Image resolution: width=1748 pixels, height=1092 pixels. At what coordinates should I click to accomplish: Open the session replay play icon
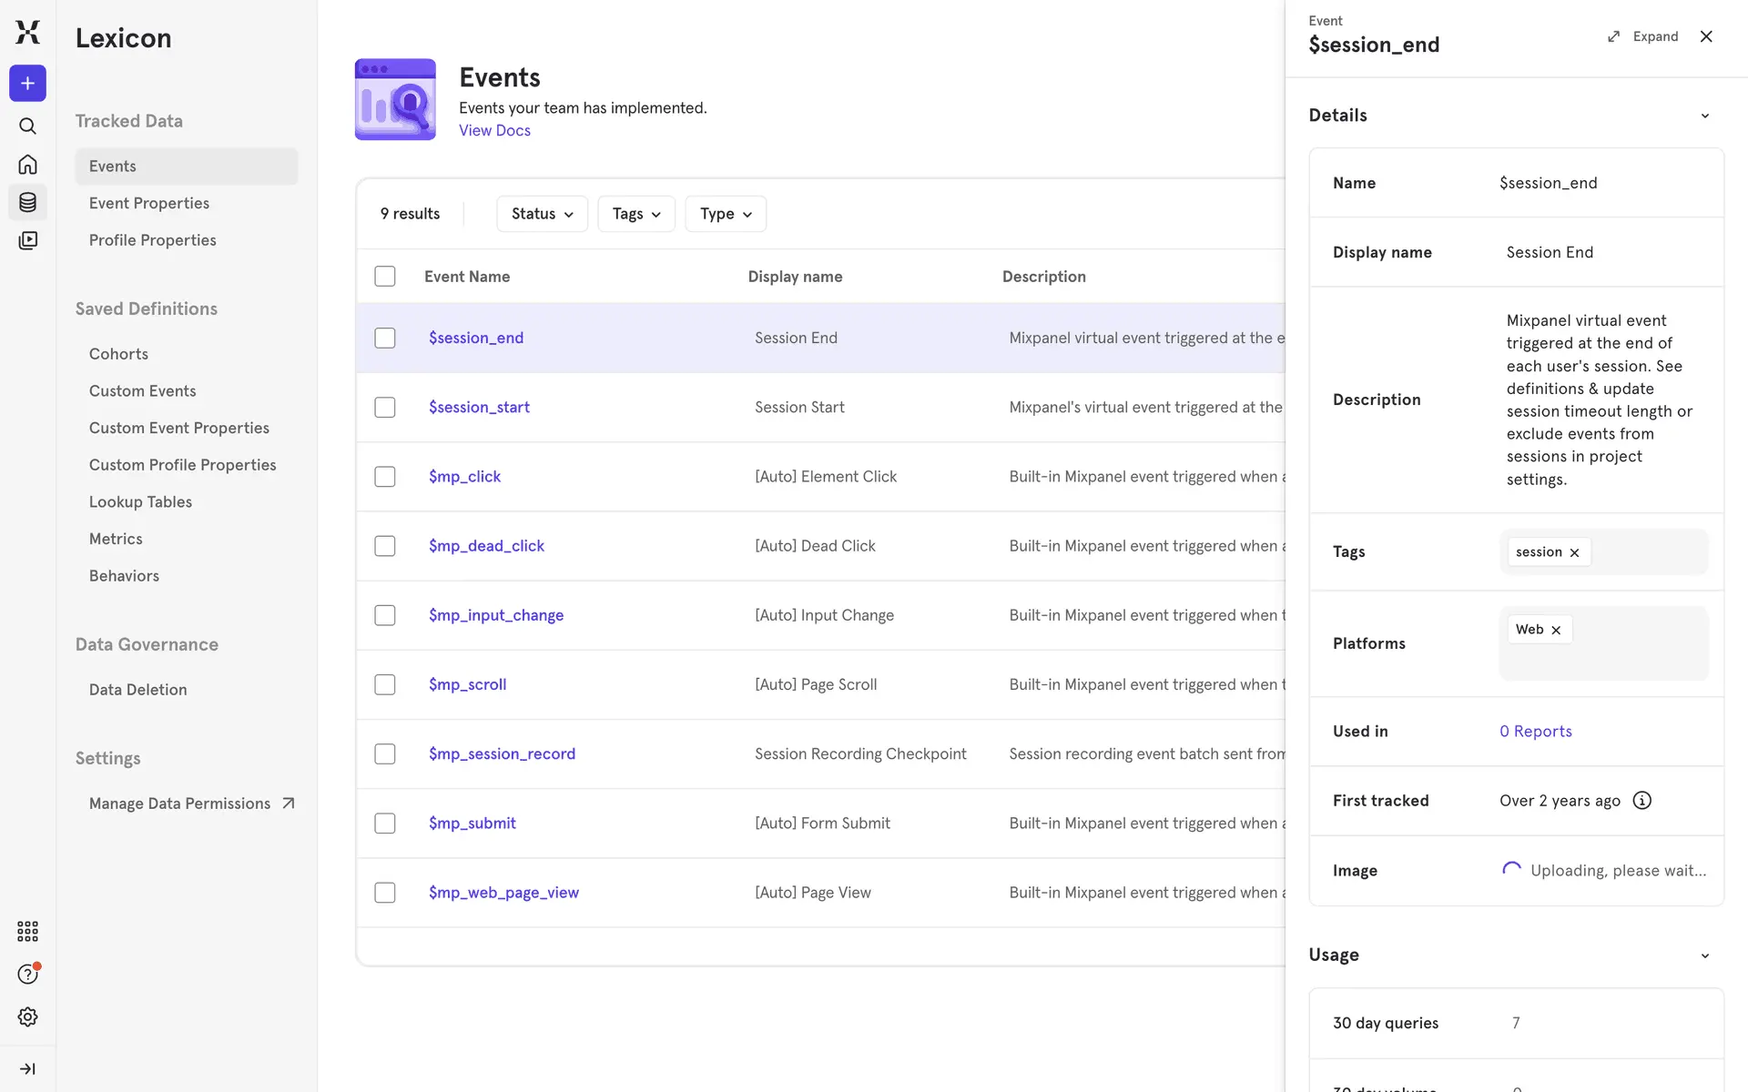tap(27, 240)
